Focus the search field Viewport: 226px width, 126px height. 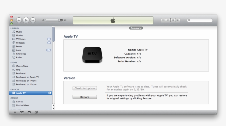(200, 20)
